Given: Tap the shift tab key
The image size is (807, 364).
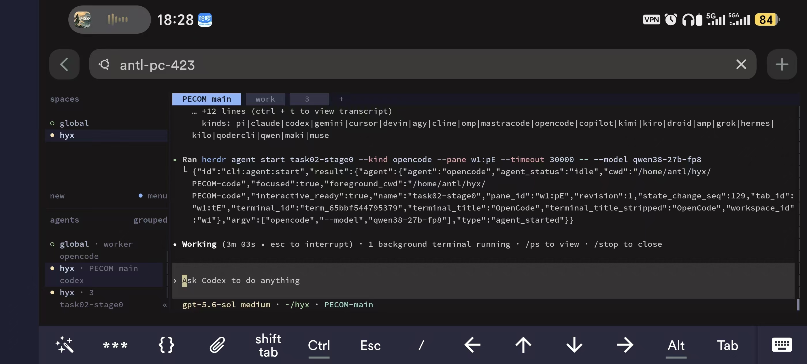Looking at the screenshot, I should 268,345.
